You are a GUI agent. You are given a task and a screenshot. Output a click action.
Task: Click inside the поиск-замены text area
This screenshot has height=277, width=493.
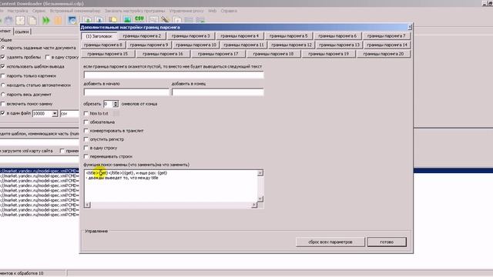click(x=171, y=186)
